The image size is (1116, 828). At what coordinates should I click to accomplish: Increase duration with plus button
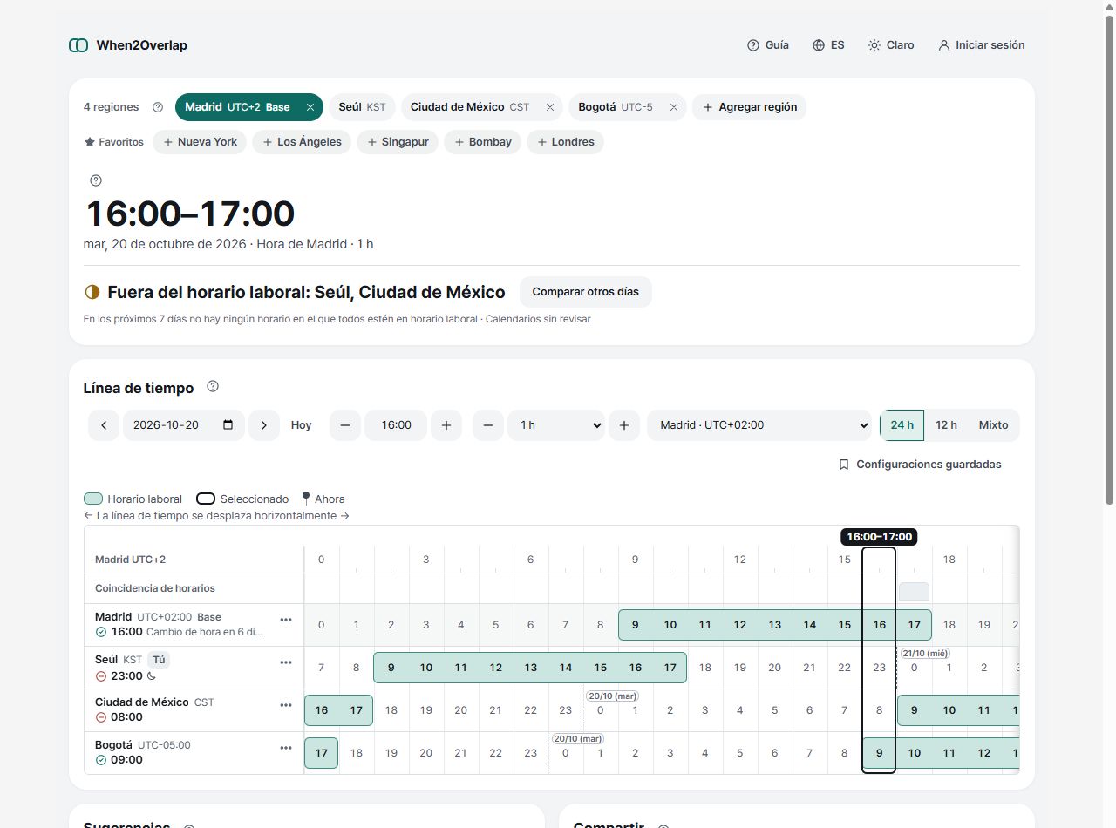pos(624,425)
